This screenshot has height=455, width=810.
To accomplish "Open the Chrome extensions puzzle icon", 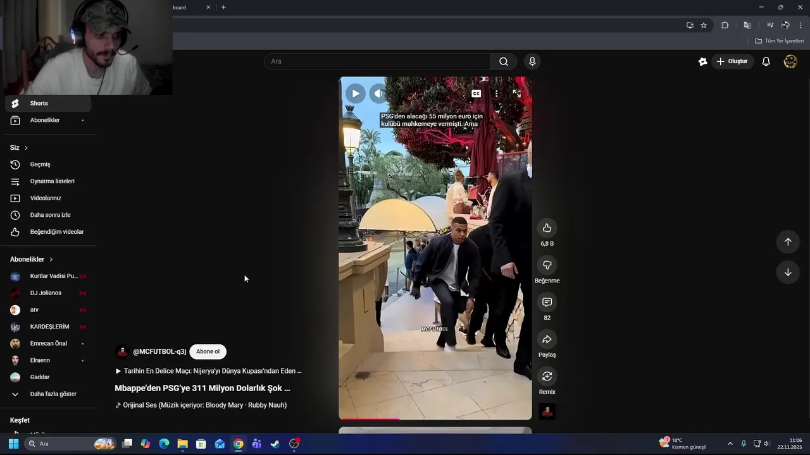I will (725, 25).
